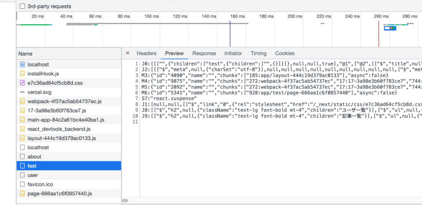The image size is (422, 205).
Task: Click the document icon beside first localhost
Action: 23,65
